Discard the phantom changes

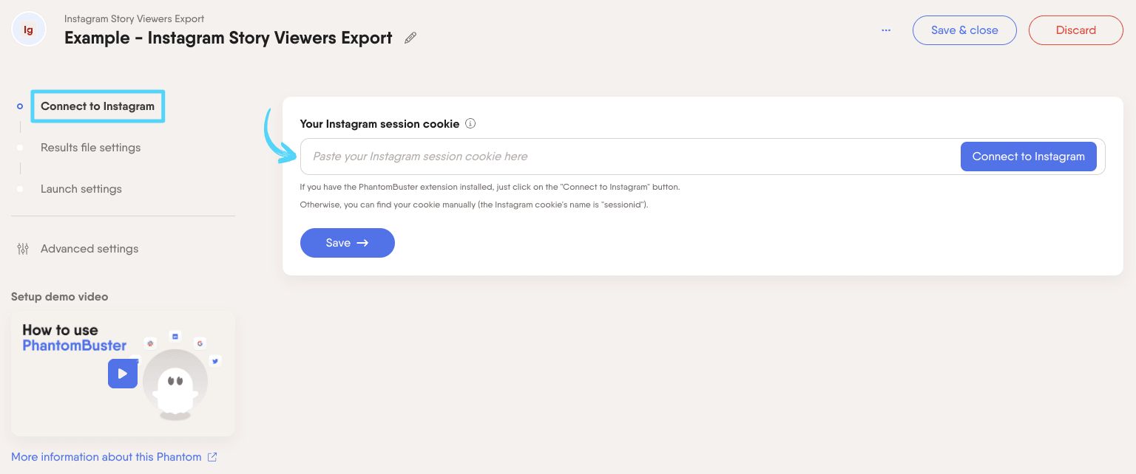[1076, 30]
